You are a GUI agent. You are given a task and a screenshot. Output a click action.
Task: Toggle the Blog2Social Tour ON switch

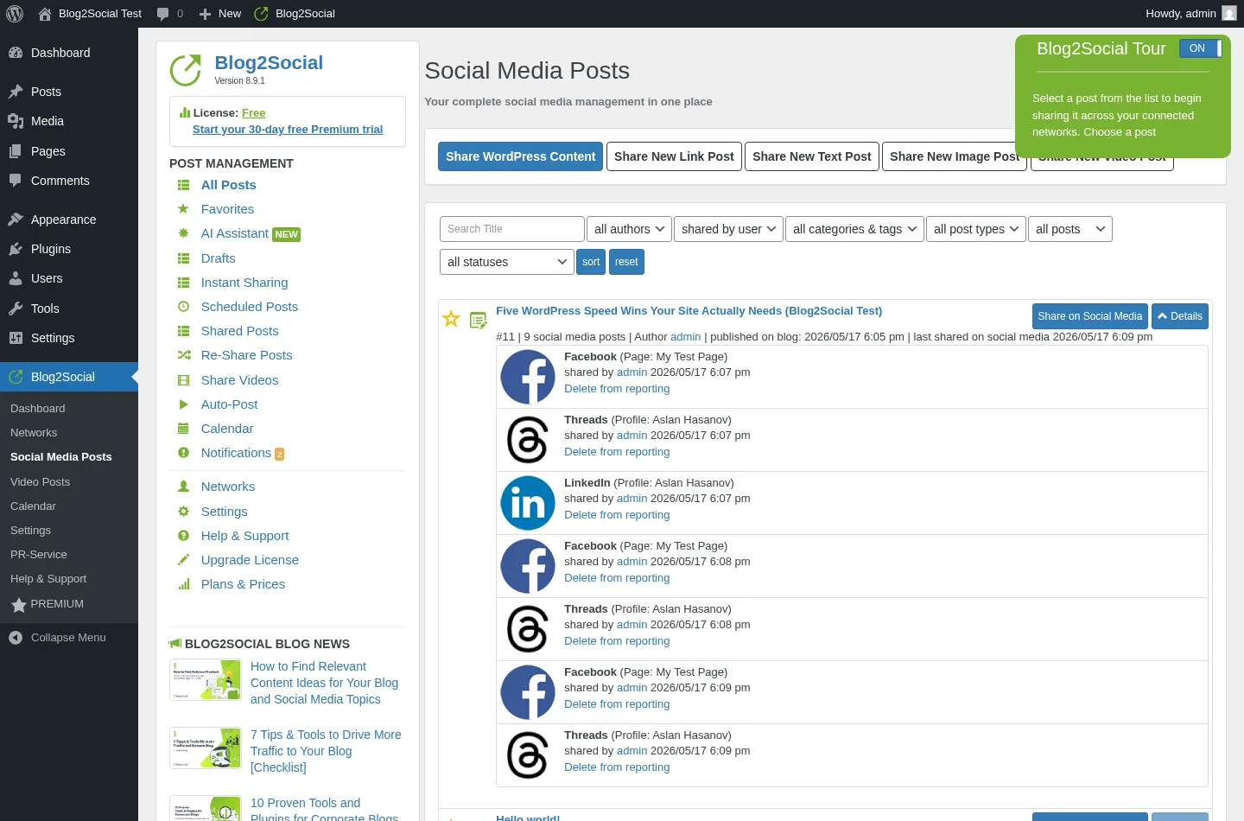point(1201,48)
